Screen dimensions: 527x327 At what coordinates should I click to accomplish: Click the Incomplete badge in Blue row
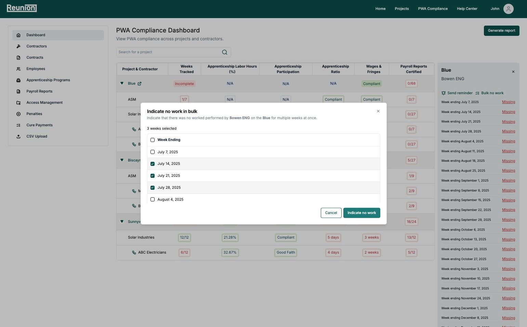[x=184, y=84]
